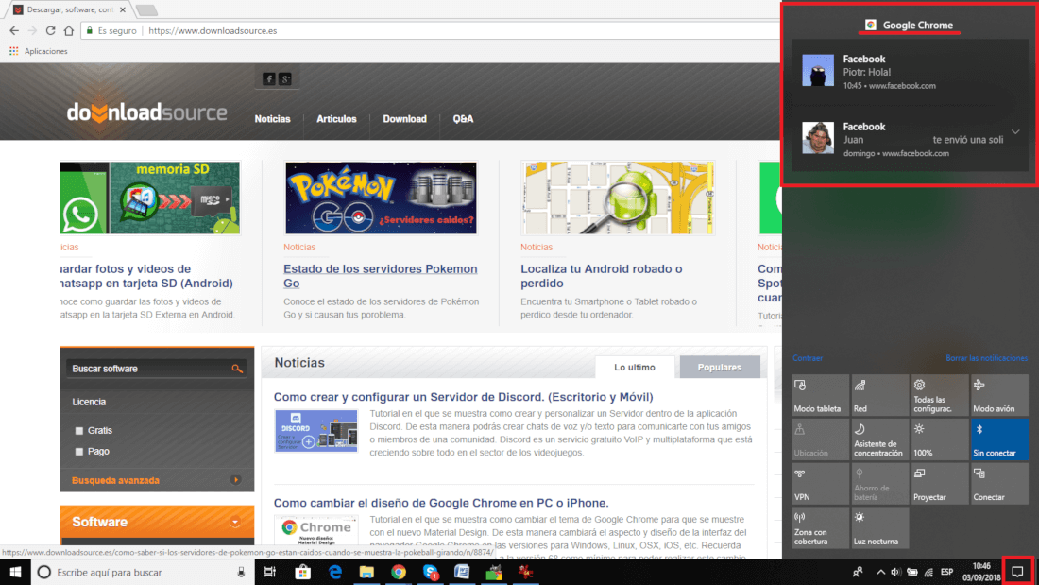Reload the page with the refresh icon
The width and height of the screenshot is (1039, 585).
(50, 30)
